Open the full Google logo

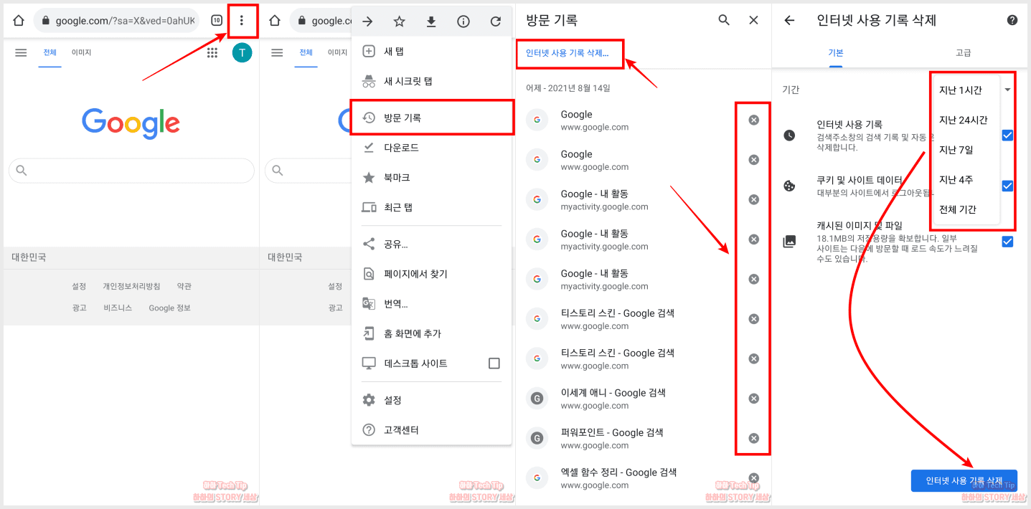click(131, 123)
